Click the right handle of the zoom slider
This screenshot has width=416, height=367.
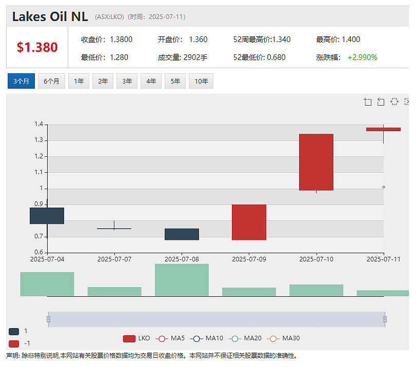(385, 319)
